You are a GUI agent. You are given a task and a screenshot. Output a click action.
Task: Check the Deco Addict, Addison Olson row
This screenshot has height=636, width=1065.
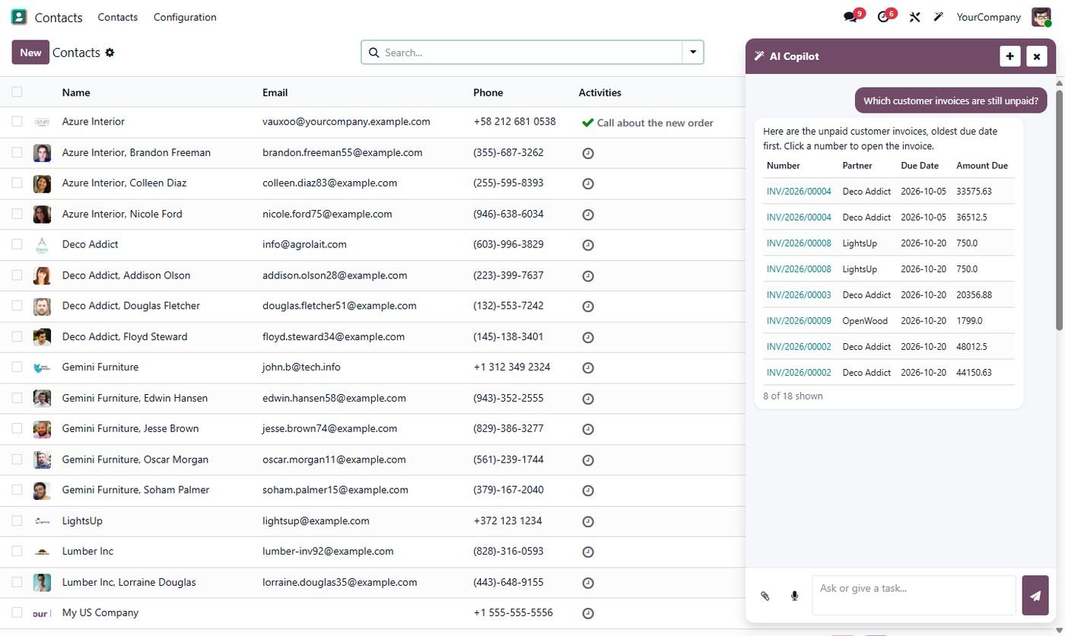click(17, 275)
